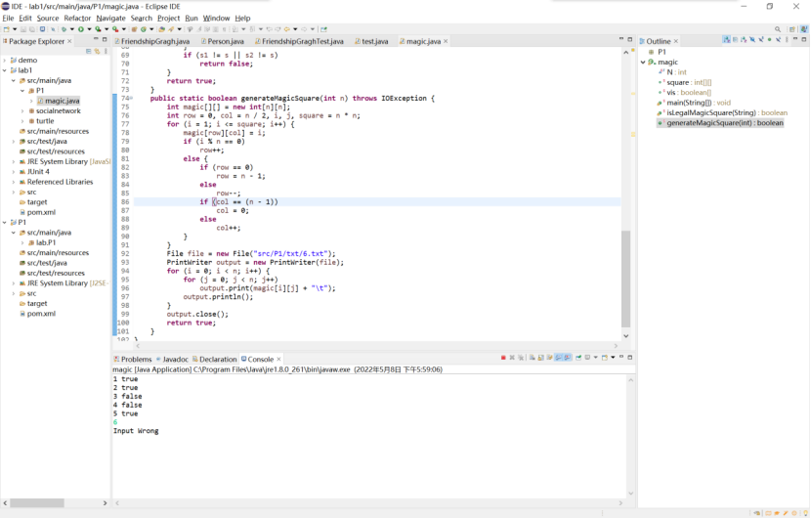Click the Open Type toolbar icon
The image size is (811, 518).
pyautogui.click(x=162, y=29)
